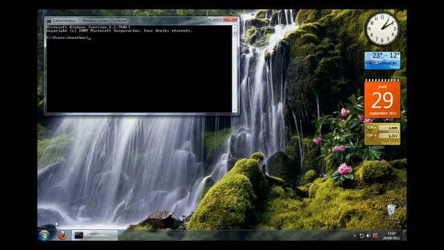444x250 pixels.
Task: Click the cmd window title bar text
Action: 89,21
